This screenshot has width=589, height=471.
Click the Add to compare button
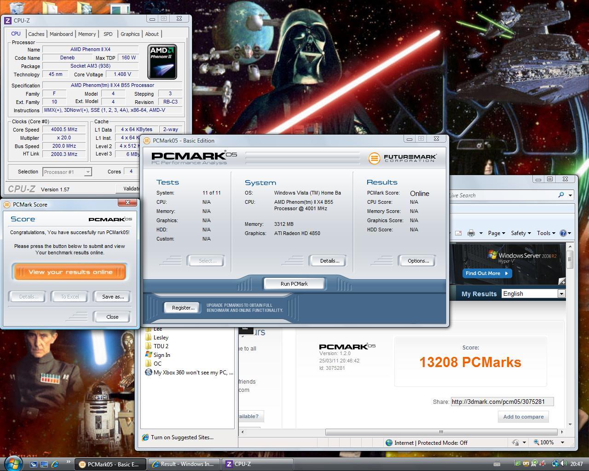pos(523,417)
